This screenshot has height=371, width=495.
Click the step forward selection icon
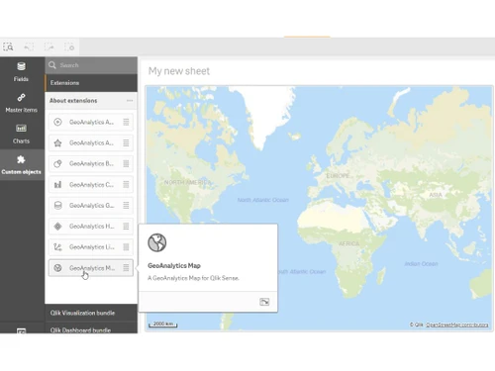click(x=49, y=47)
